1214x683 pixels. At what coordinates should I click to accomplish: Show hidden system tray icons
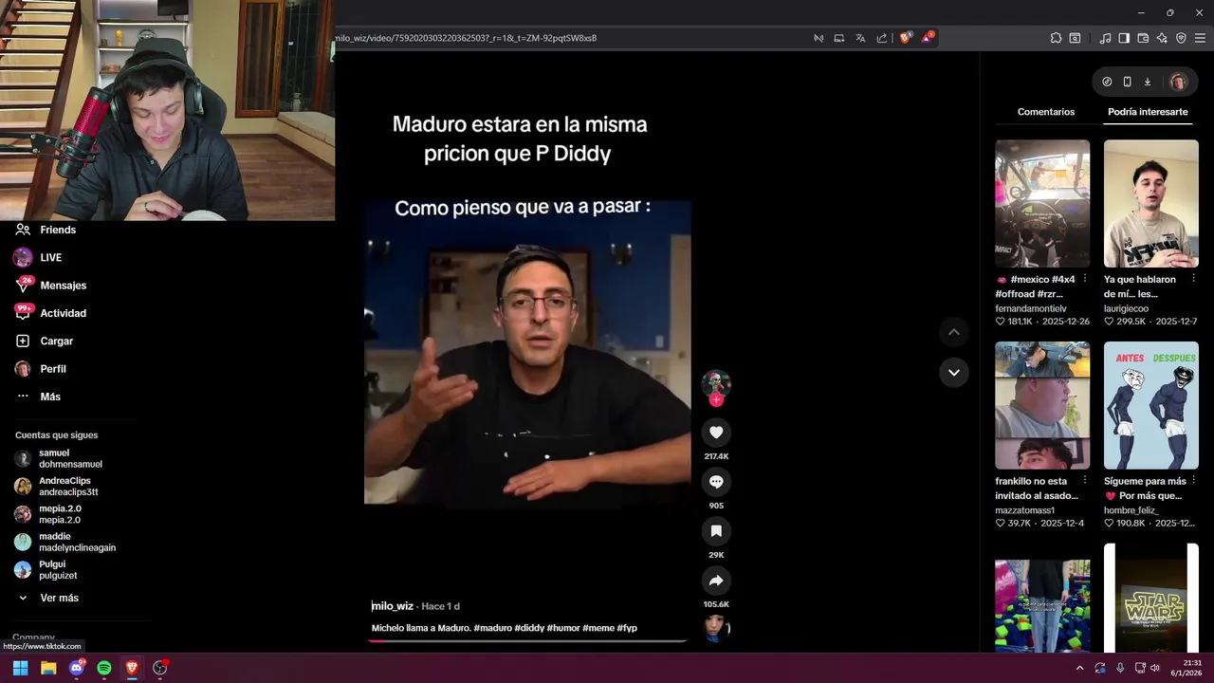point(1079,668)
